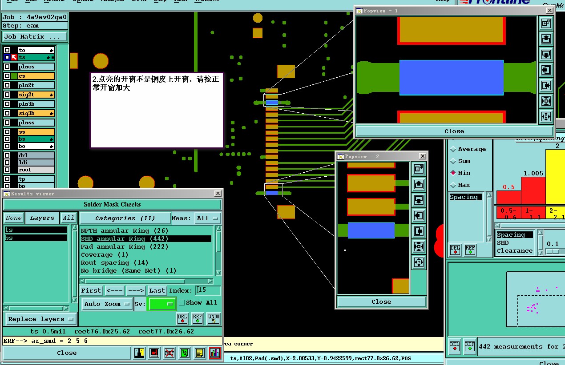
Task: Click zoom-out arrows icon in Popview 1
Action: pyautogui.click(x=546, y=101)
